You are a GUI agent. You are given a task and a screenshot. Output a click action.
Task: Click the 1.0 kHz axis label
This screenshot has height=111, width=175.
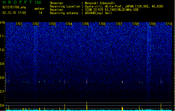[x=3, y=50]
